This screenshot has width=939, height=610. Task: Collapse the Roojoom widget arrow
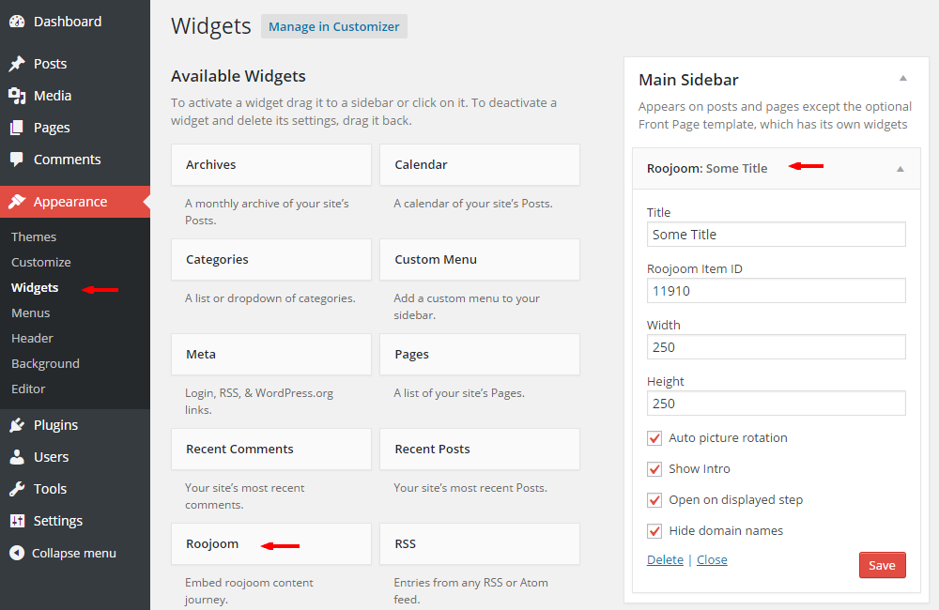point(901,170)
